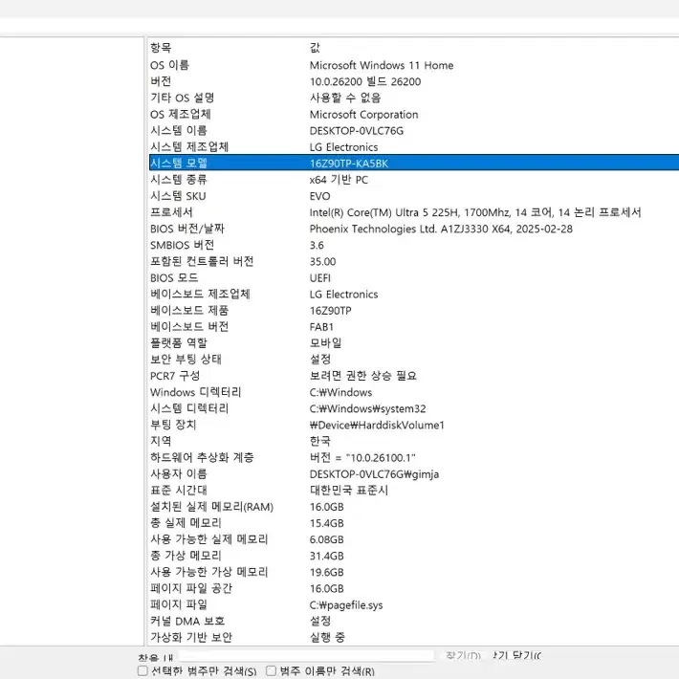
Task: Select the 베이스보드 제품 row label
Action: point(189,311)
